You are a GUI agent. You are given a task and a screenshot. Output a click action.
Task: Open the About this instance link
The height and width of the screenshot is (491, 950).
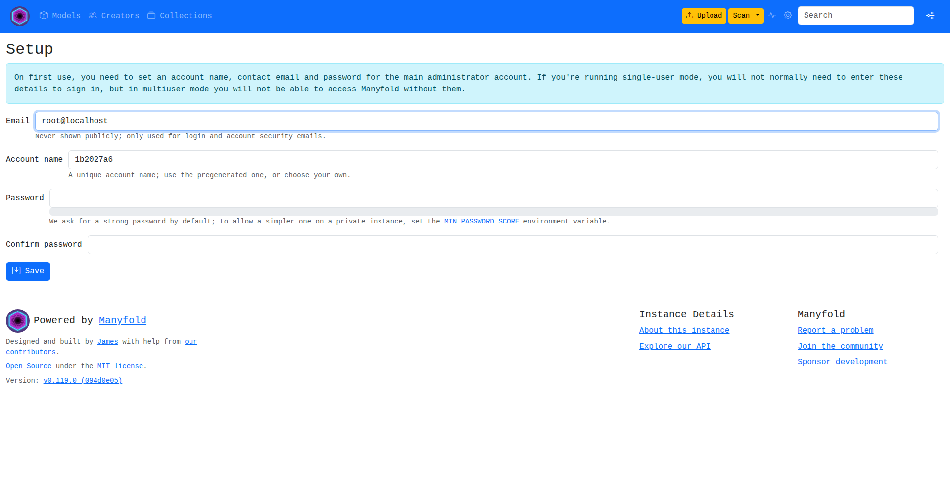pyautogui.click(x=684, y=330)
